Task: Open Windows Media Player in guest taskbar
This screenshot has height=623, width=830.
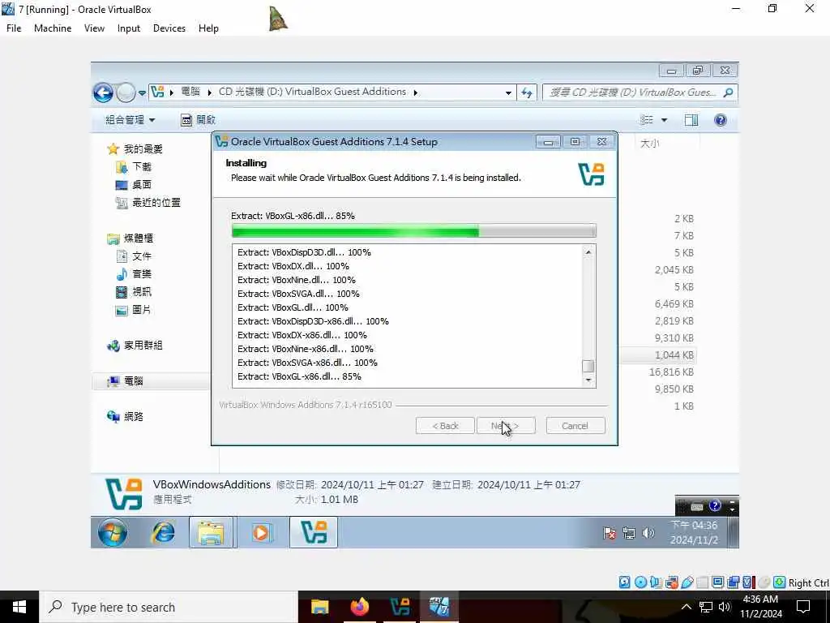Action: click(x=262, y=532)
